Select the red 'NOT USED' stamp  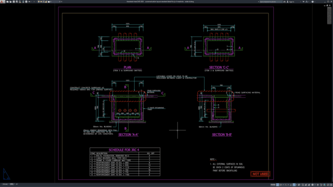[x=260, y=174]
